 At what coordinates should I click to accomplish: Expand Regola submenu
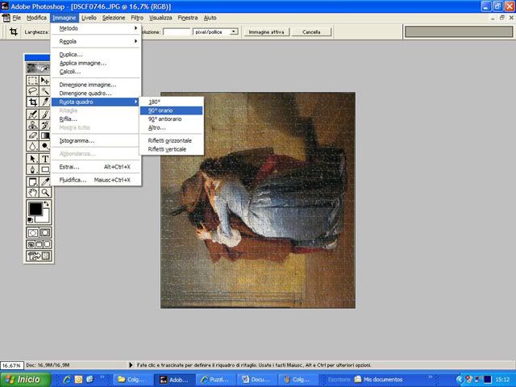pyautogui.click(x=97, y=41)
